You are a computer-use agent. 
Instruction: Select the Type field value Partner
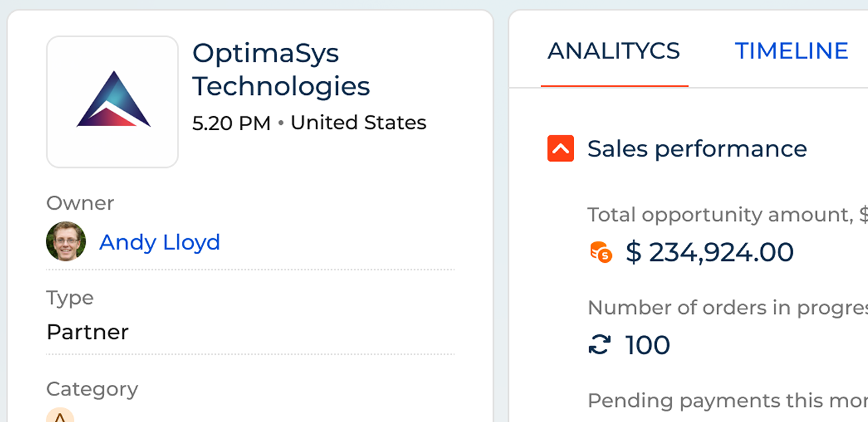pyautogui.click(x=87, y=332)
